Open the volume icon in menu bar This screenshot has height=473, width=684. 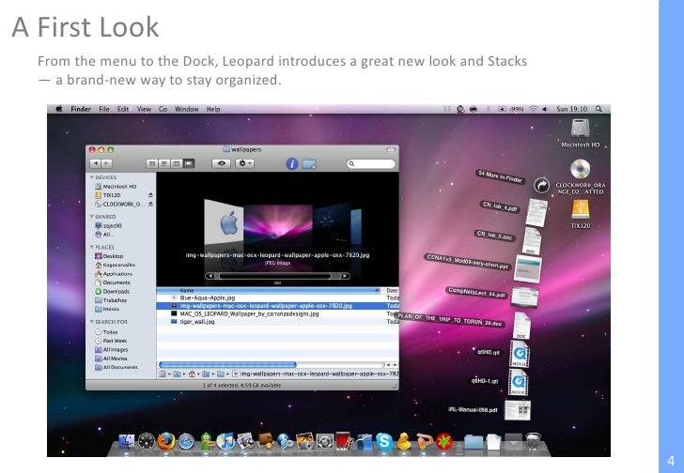pos(545,109)
